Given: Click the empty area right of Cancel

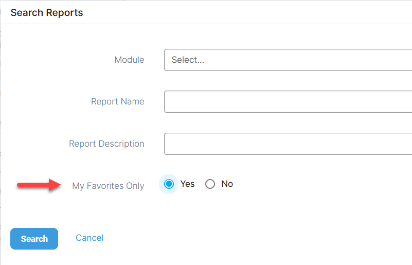Looking at the screenshot, I should pyautogui.click(x=231, y=238).
